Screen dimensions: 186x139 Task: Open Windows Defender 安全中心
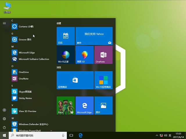[32, 124]
